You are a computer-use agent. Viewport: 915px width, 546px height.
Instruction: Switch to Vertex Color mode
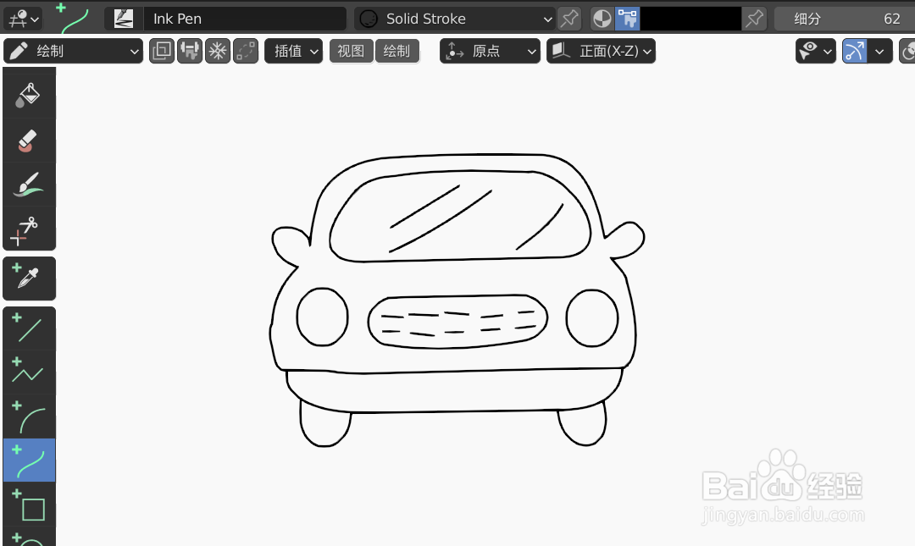[627, 19]
